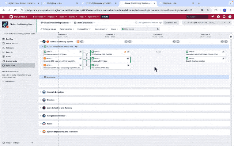Click the red warning icon on Global Positioning System row
This screenshot has height=146, width=234.
[48, 42]
